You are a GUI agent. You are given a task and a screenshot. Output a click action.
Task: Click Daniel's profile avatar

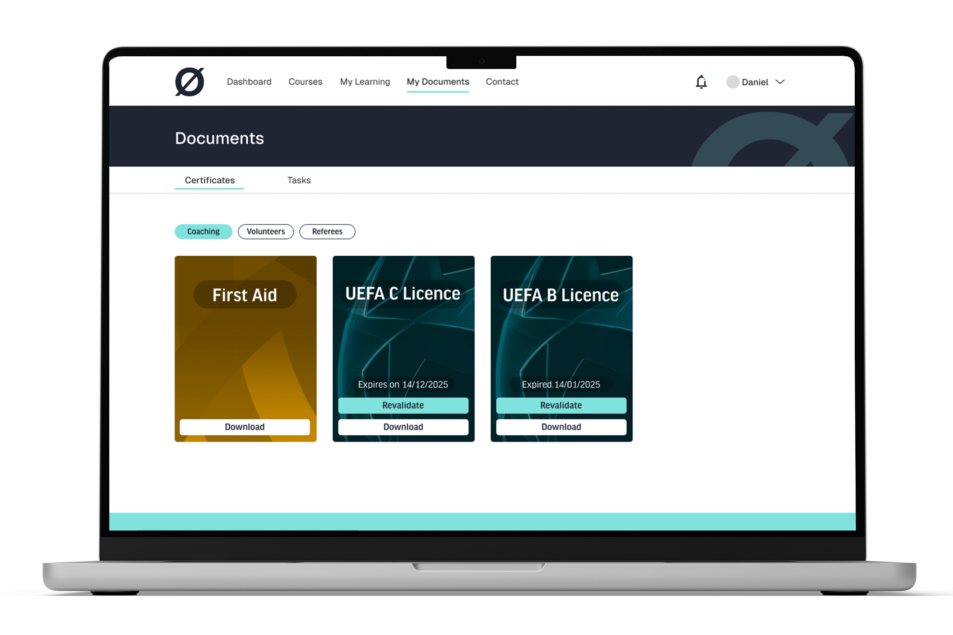[x=733, y=82]
